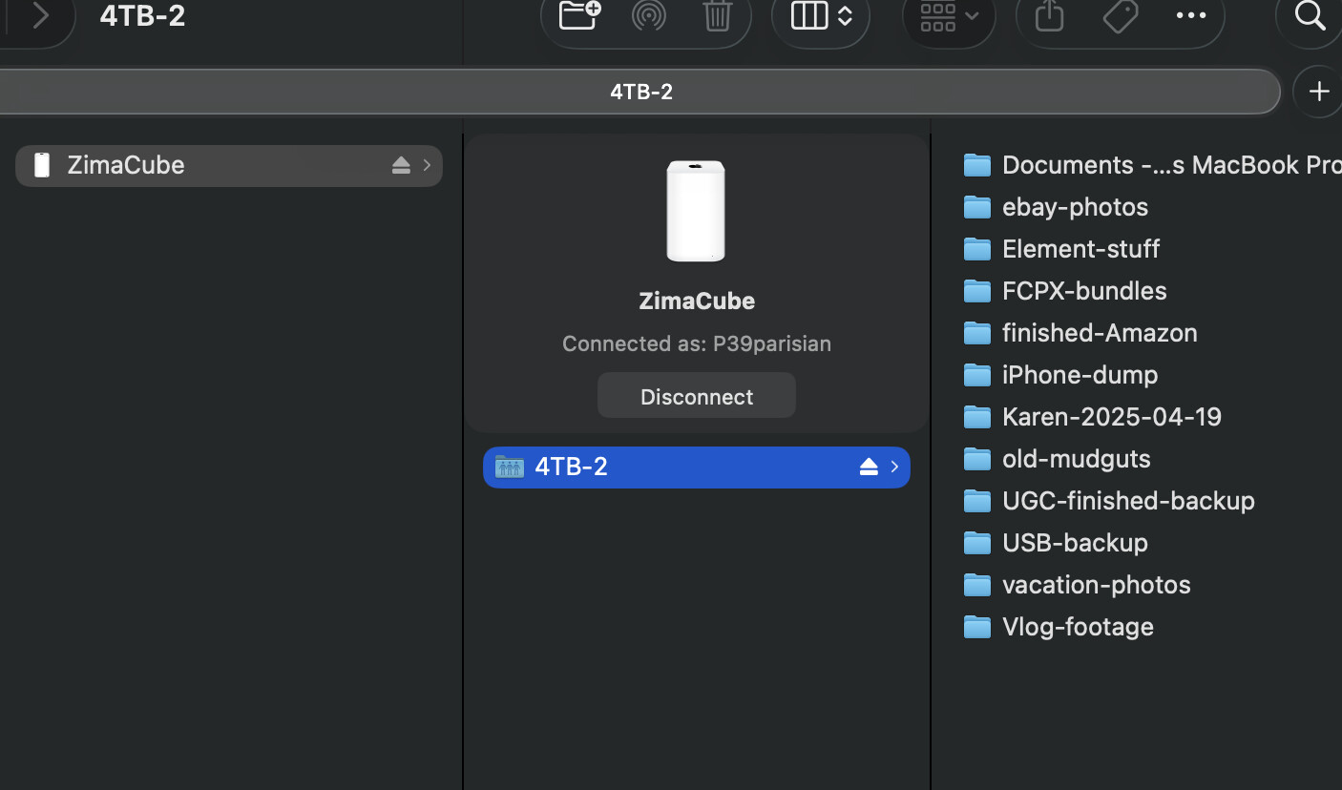Click the New Folder toolbar icon

click(x=579, y=15)
